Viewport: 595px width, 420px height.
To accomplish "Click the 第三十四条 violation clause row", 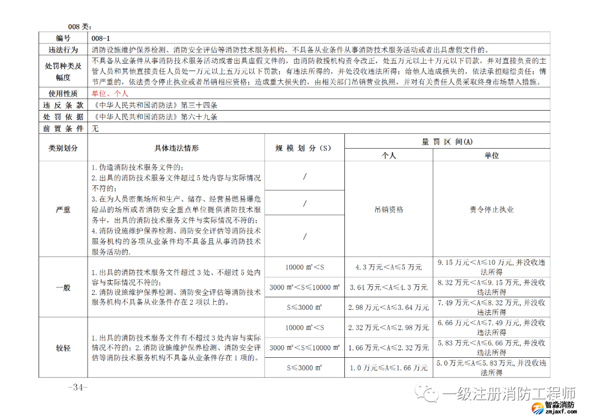I will [x=156, y=105].
